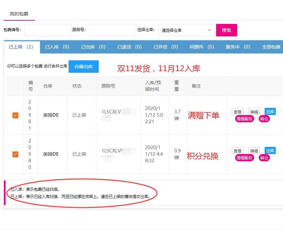Switch to the 问题件 (0) tab

click(202, 47)
